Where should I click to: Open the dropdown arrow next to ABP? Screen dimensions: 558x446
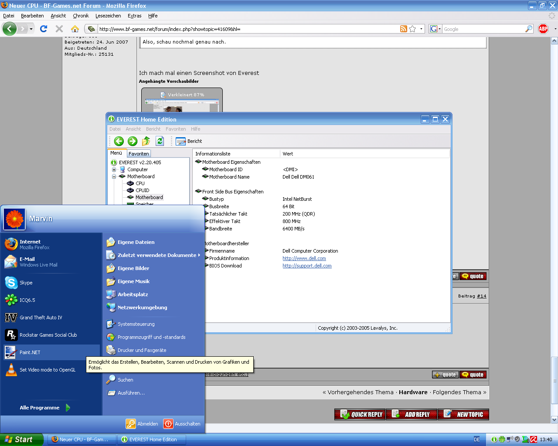[555, 29]
